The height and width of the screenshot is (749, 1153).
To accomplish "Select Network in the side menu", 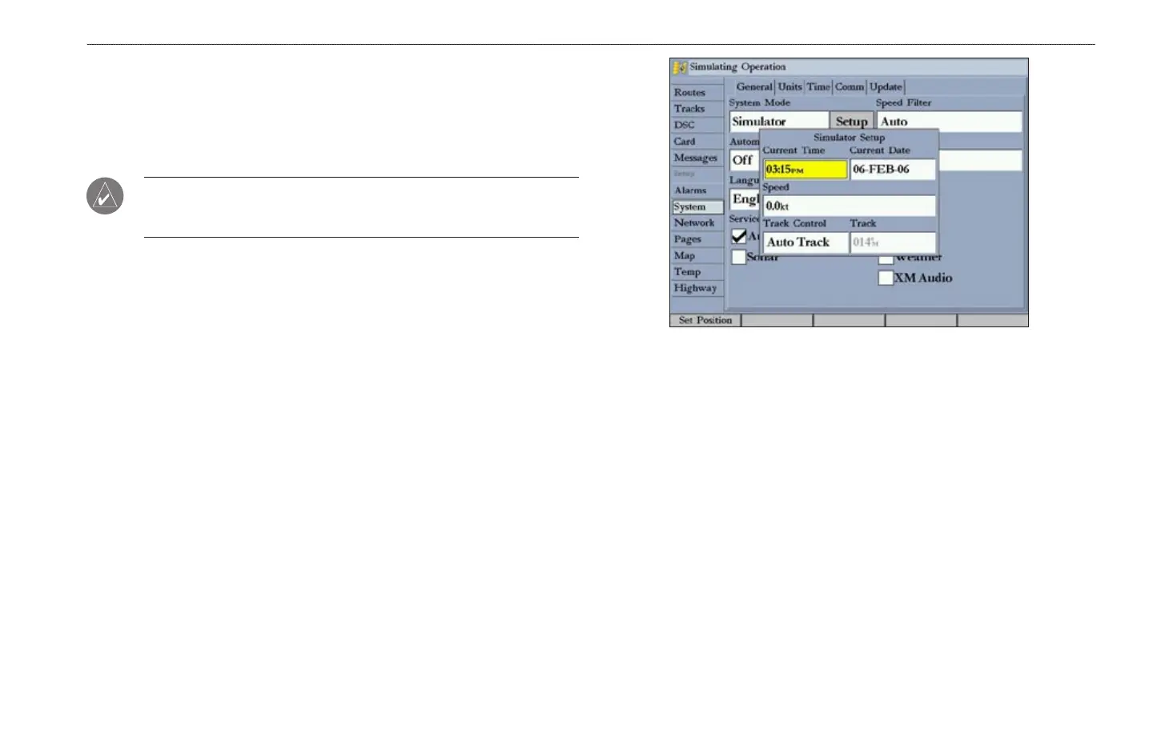I will tap(697, 223).
